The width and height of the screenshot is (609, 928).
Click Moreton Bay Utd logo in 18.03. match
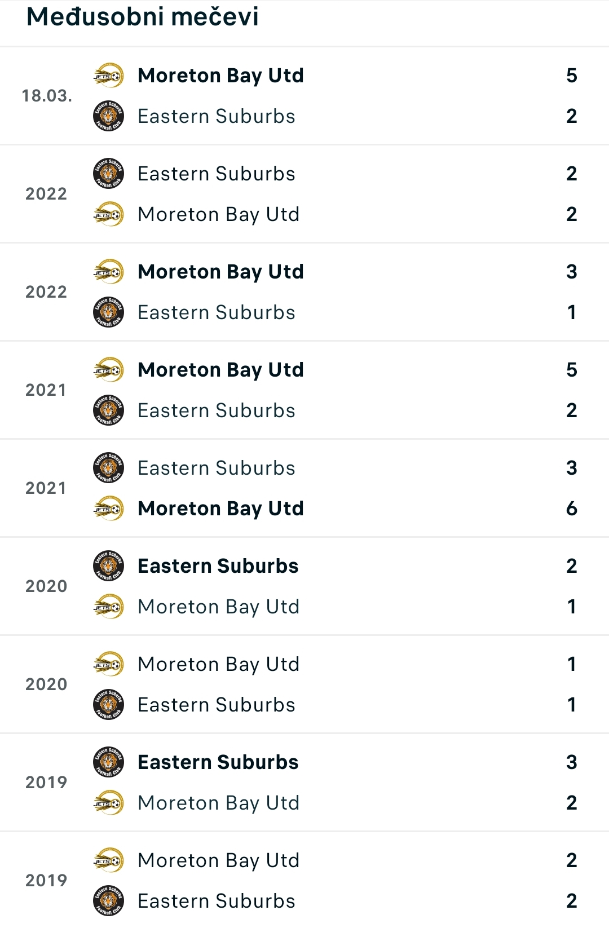pos(108,76)
